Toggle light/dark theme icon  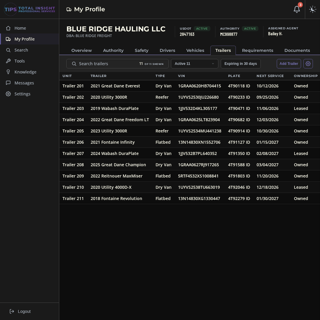pos(313,9)
